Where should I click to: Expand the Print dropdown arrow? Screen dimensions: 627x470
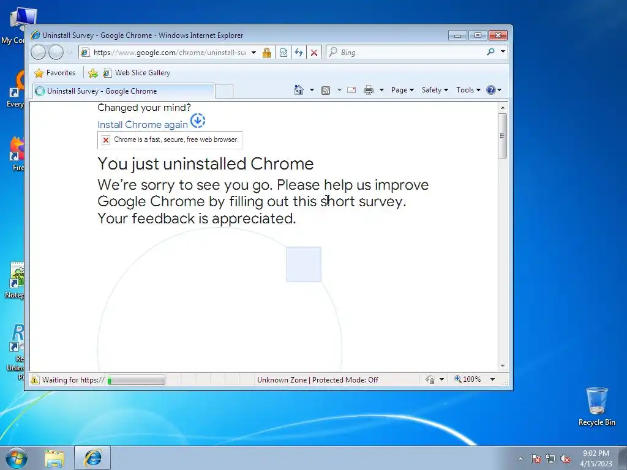click(x=381, y=90)
